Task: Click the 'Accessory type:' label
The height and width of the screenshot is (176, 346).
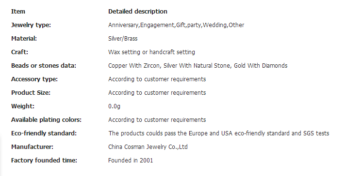Action: coord(34,79)
